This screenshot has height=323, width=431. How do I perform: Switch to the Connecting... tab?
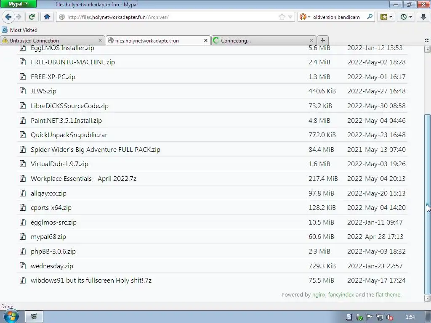264,41
